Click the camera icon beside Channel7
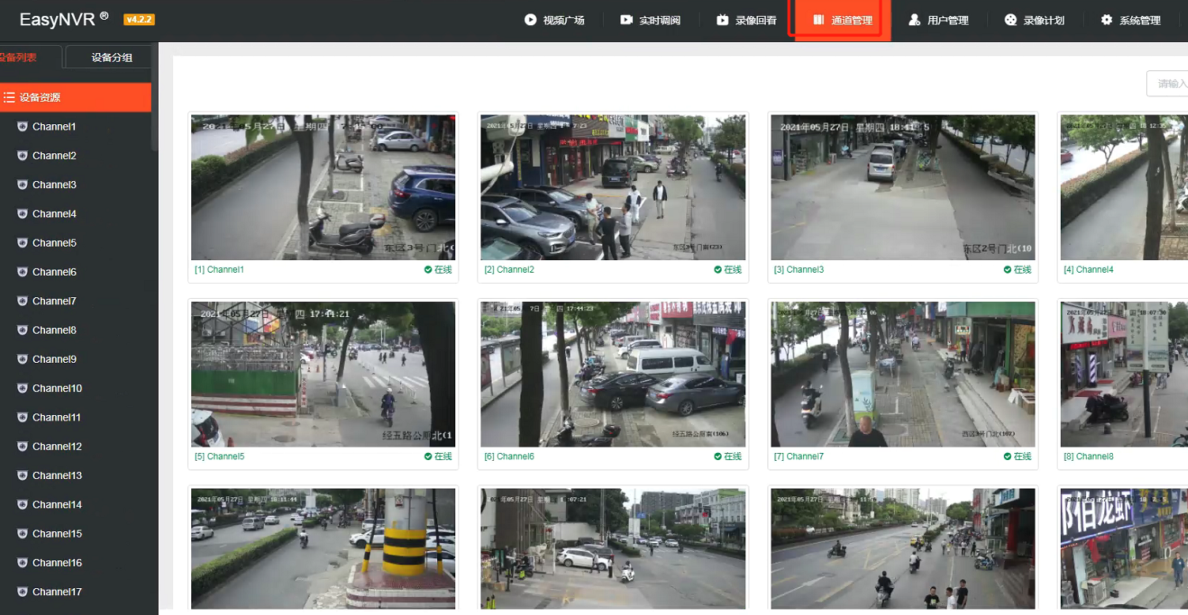This screenshot has width=1188, height=615. 22,301
